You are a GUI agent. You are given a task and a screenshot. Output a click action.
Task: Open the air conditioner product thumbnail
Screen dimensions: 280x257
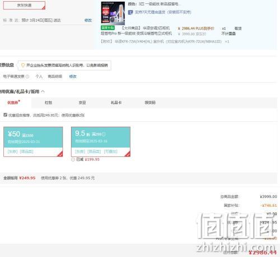click(113, 13)
